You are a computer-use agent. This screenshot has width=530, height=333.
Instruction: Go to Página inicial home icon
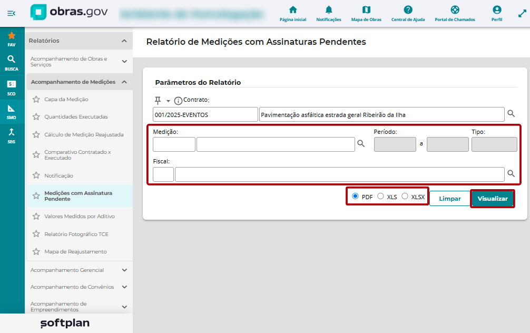pos(293,14)
